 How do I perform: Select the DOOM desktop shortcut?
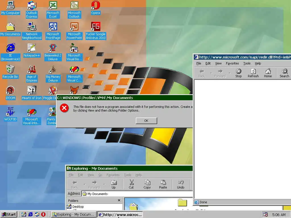pyautogui.click(x=11, y=93)
